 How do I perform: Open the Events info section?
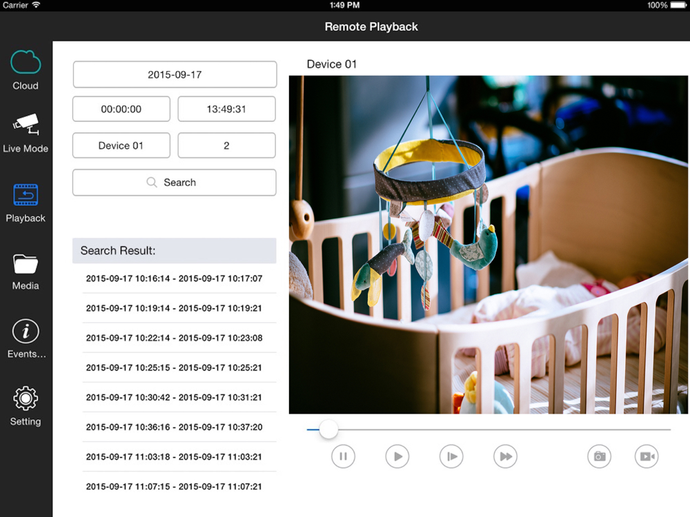[x=26, y=338]
